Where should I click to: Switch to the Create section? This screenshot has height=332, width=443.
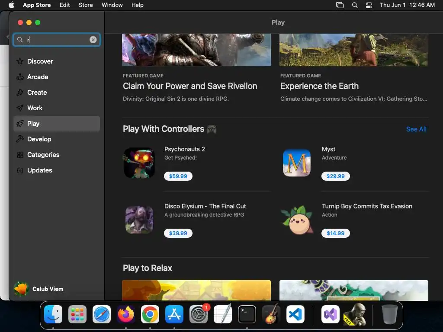point(57,93)
